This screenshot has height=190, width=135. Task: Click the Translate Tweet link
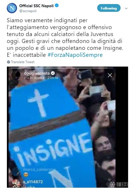(23, 62)
